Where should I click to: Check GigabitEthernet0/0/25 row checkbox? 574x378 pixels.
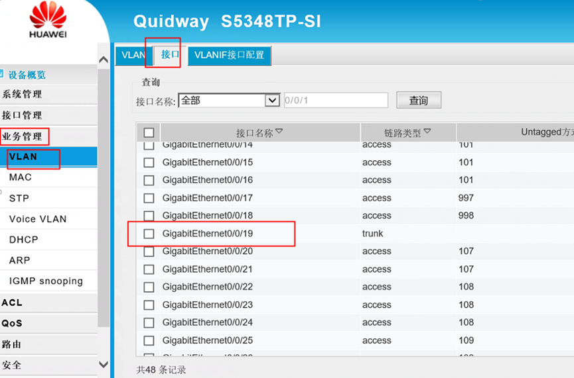click(x=149, y=340)
